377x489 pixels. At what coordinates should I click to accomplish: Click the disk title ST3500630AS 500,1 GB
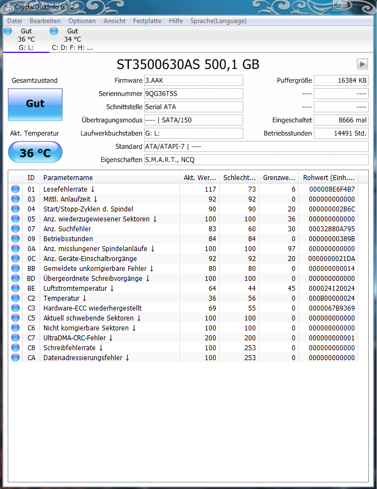[188, 64]
